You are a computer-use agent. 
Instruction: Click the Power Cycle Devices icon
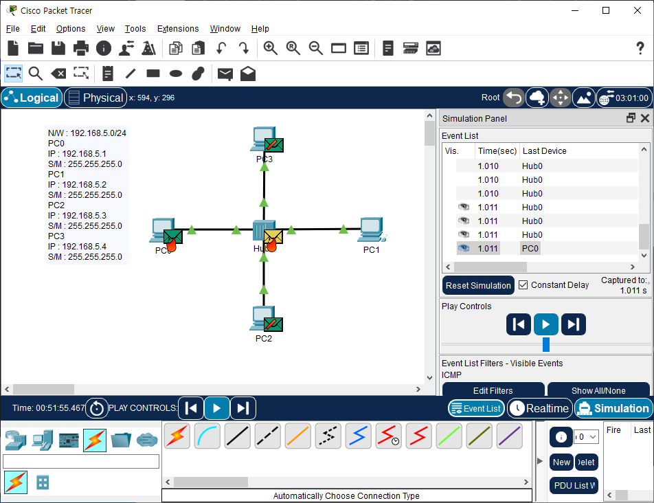tap(97, 408)
